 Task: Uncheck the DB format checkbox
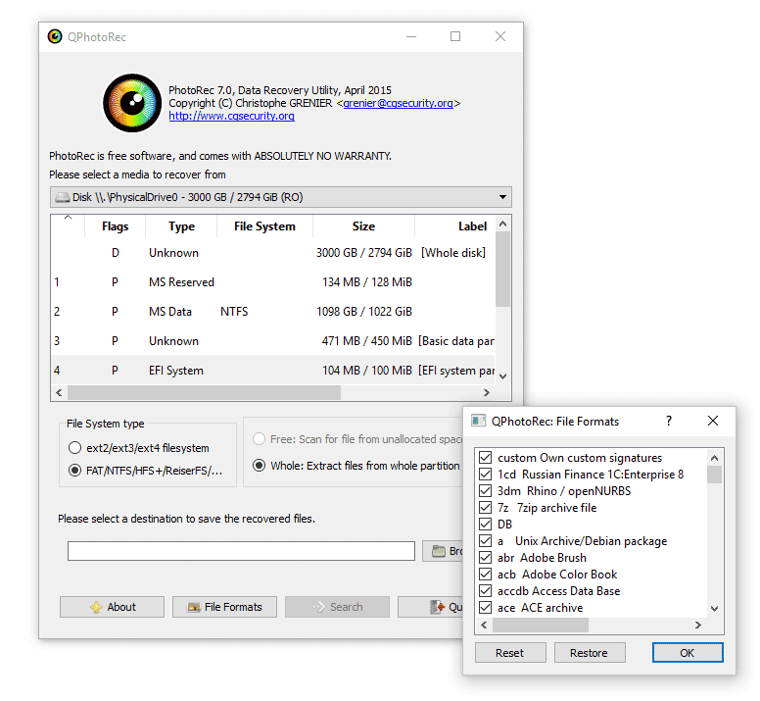485,524
